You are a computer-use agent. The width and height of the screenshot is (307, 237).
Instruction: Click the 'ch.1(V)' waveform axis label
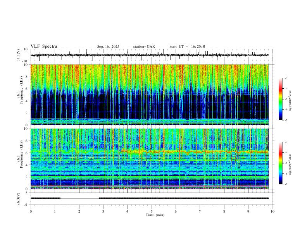click(19, 55)
